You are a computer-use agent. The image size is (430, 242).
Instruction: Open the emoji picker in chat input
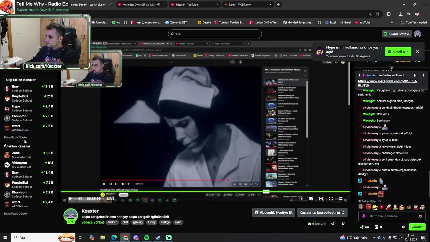(x=420, y=216)
